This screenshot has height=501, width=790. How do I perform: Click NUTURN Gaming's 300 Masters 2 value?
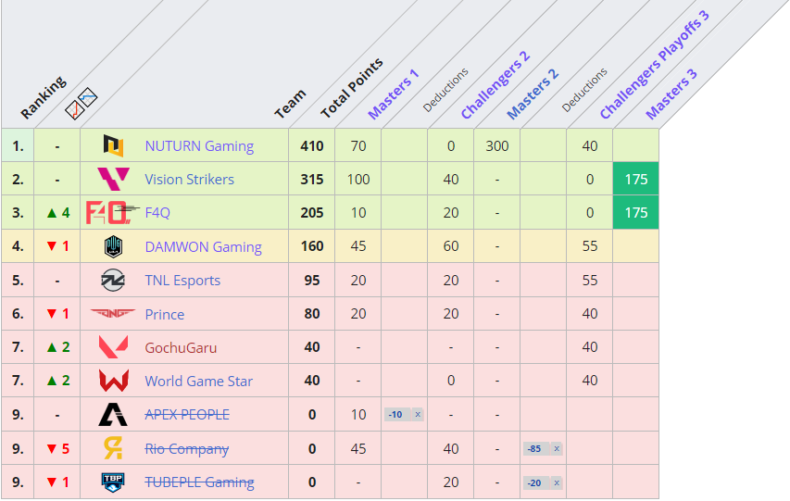coord(496,146)
